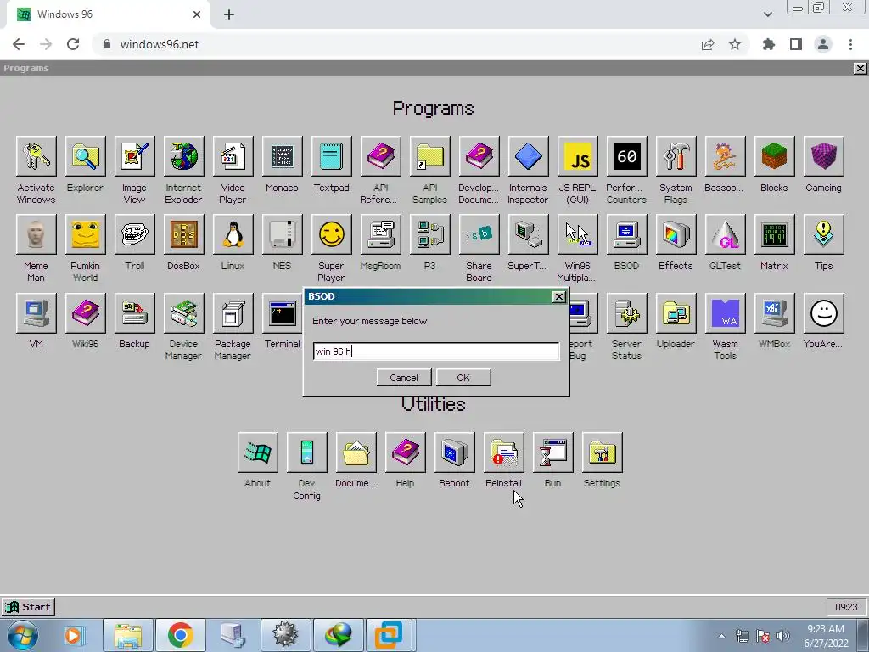Launch the Effects program
The height and width of the screenshot is (652, 869).
point(676,234)
